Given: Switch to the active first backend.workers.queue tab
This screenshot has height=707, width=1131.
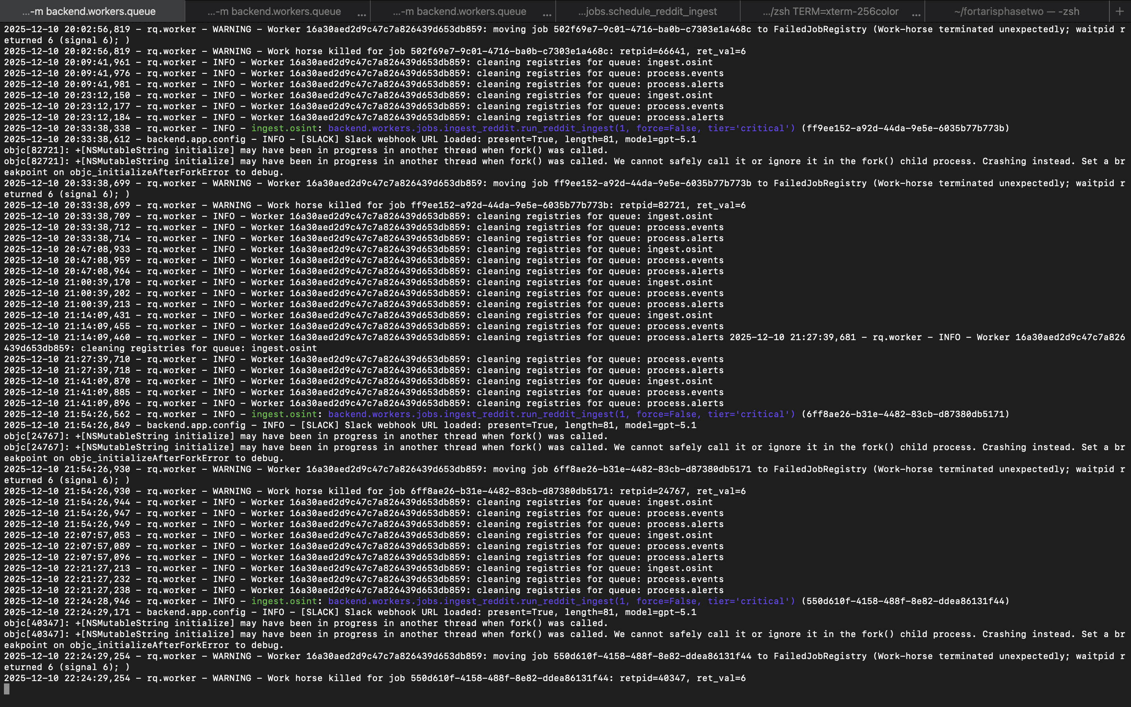Looking at the screenshot, I should [89, 11].
